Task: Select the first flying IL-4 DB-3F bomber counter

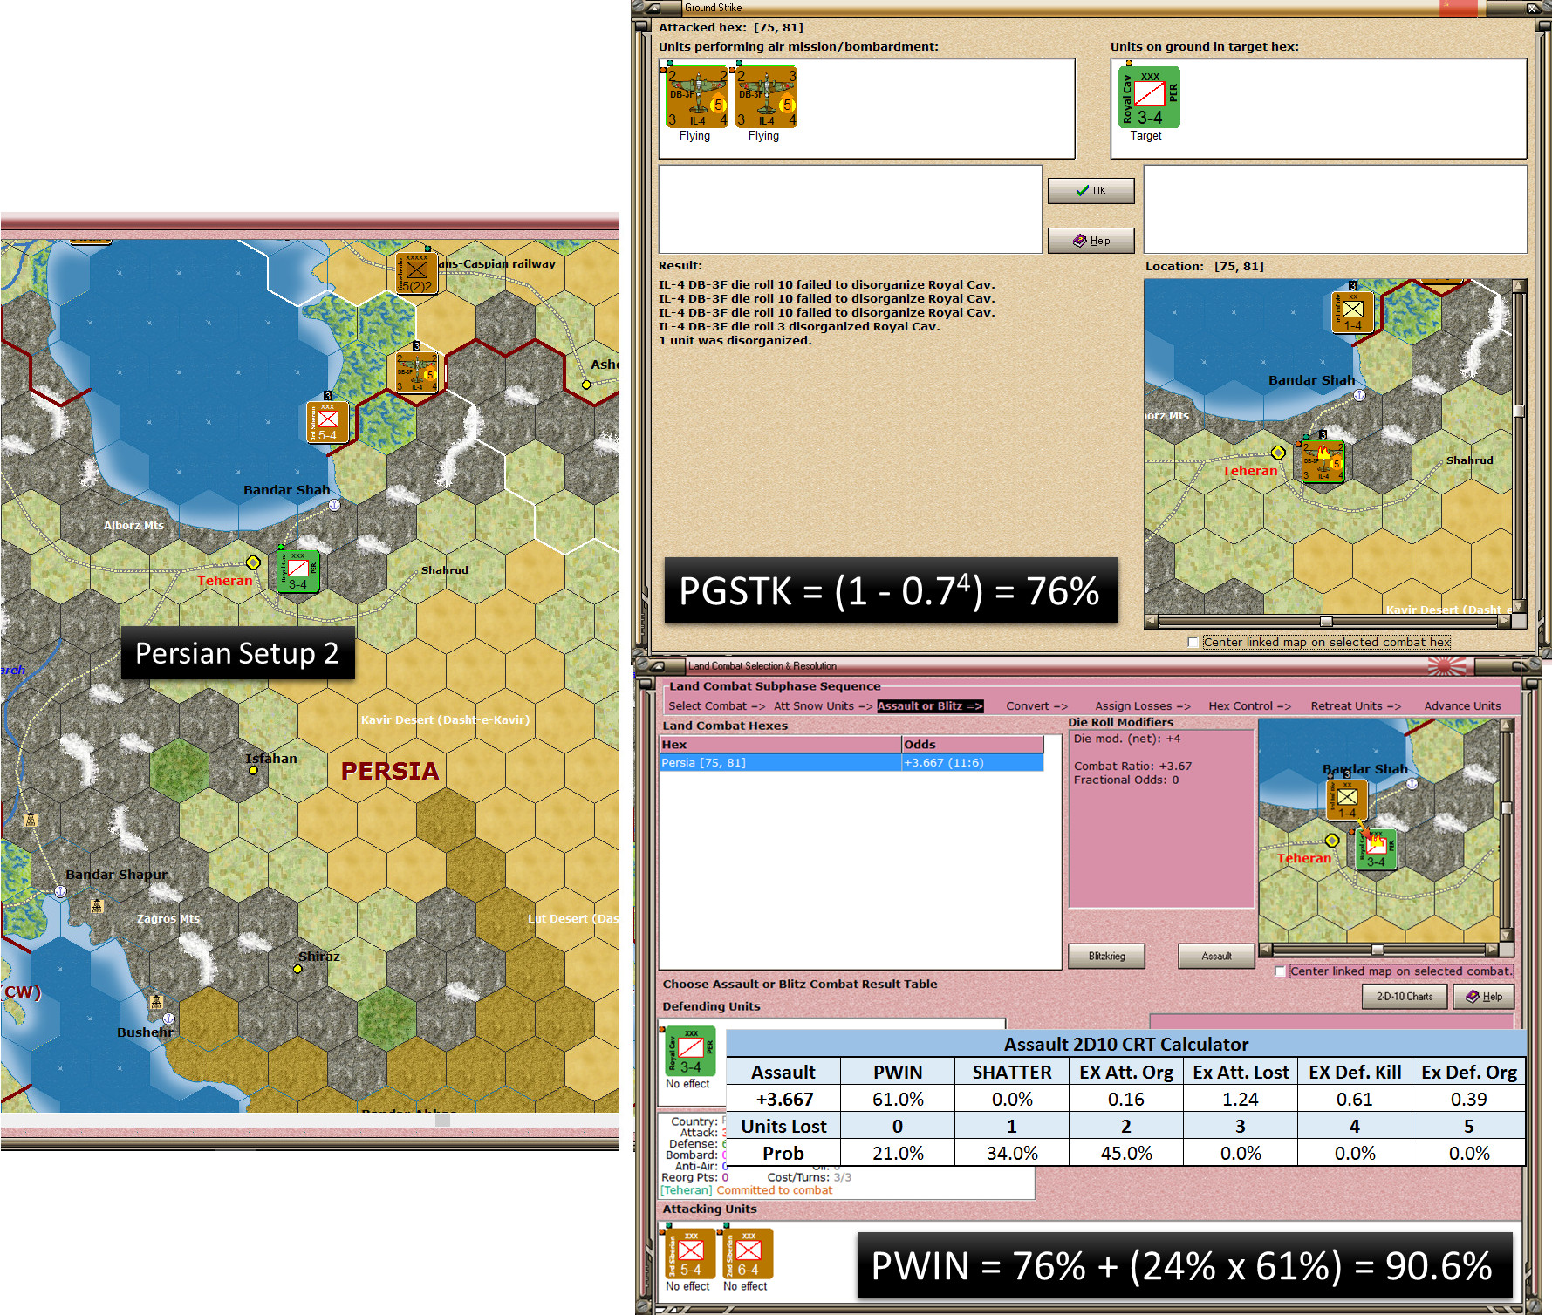Action: 696,97
